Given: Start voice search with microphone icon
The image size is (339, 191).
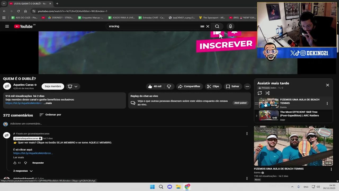Looking at the screenshot, I should point(230,26).
